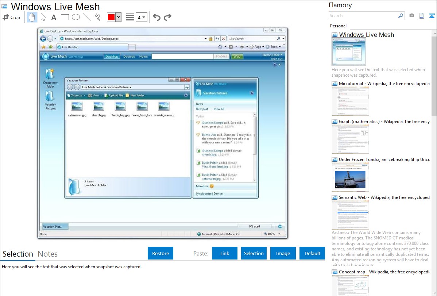Click the Vacation Pict... taskbar item
437x296 pixels.
tap(55, 227)
